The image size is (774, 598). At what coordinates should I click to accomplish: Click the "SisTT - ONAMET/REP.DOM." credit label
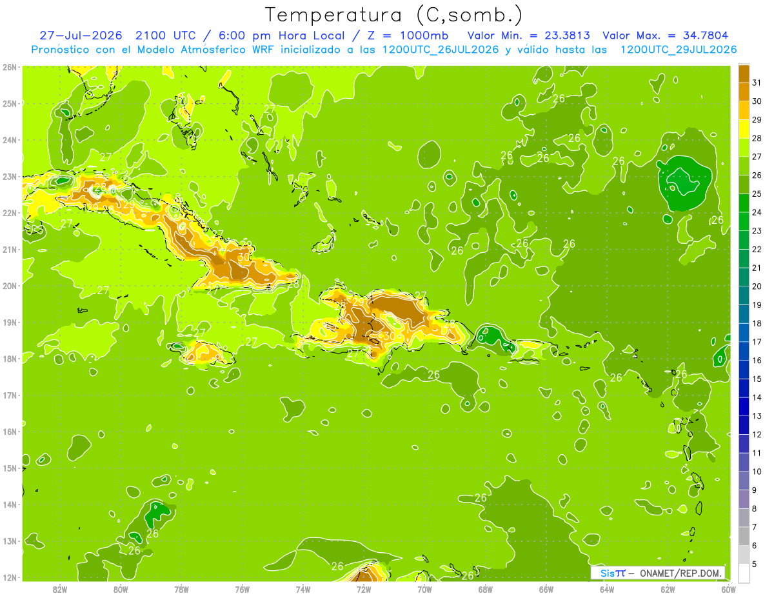(658, 573)
